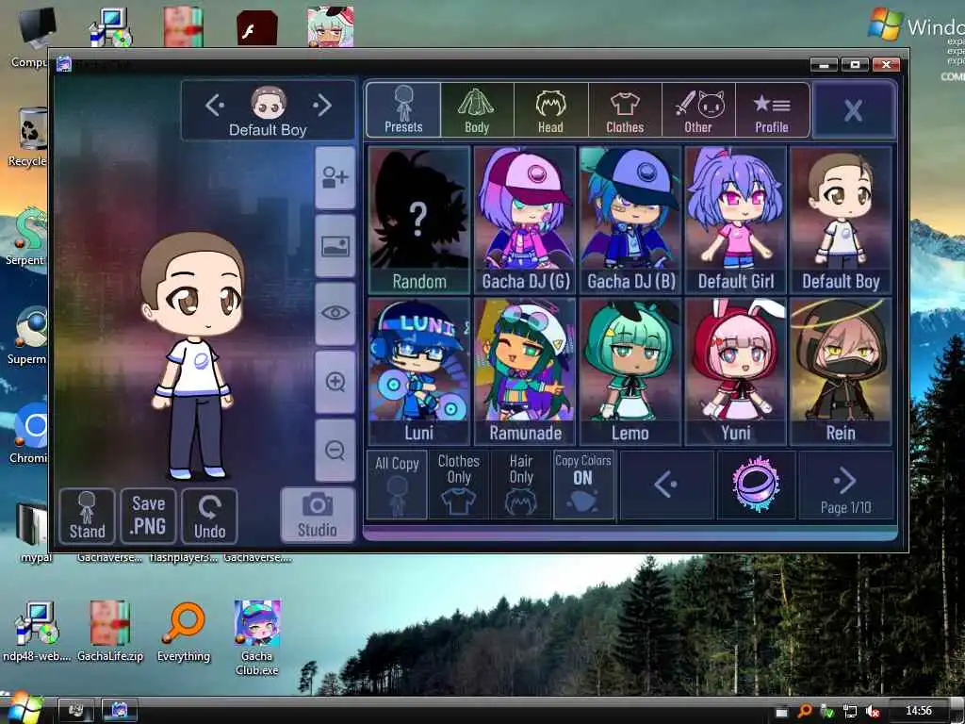Click the Stand pose button

(x=87, y=516)
